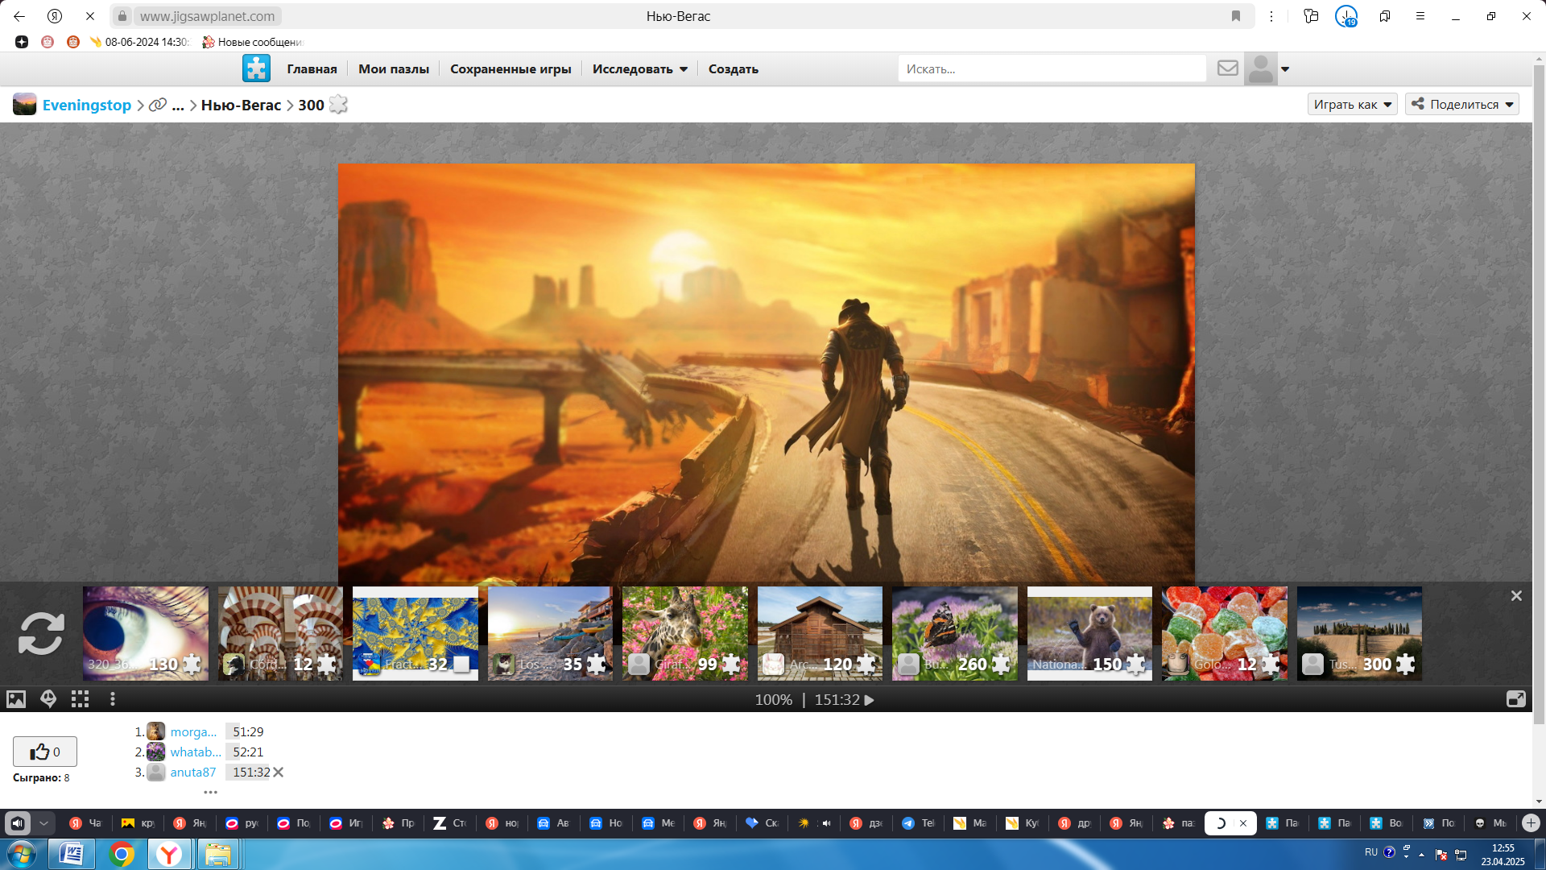Expand the Исследовать dropdown menu
The height and width of the screenshot is (870, 1546).
(639, 69)
